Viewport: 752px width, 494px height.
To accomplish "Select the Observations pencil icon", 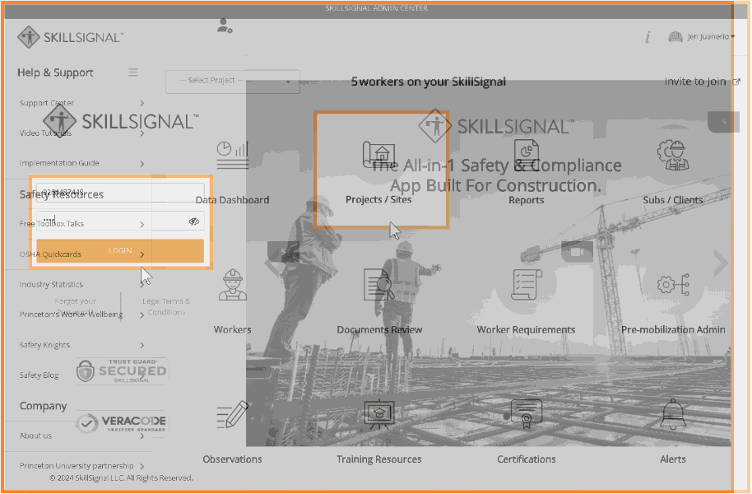I will [232, 416].
